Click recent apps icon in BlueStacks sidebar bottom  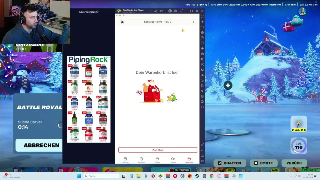pyautogui.click(x=202, y=161)
